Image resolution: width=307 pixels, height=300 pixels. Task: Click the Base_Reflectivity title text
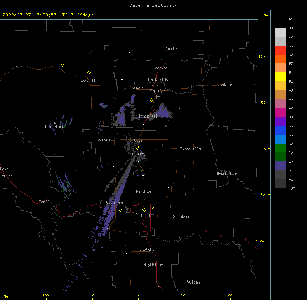tap(153, 5)
